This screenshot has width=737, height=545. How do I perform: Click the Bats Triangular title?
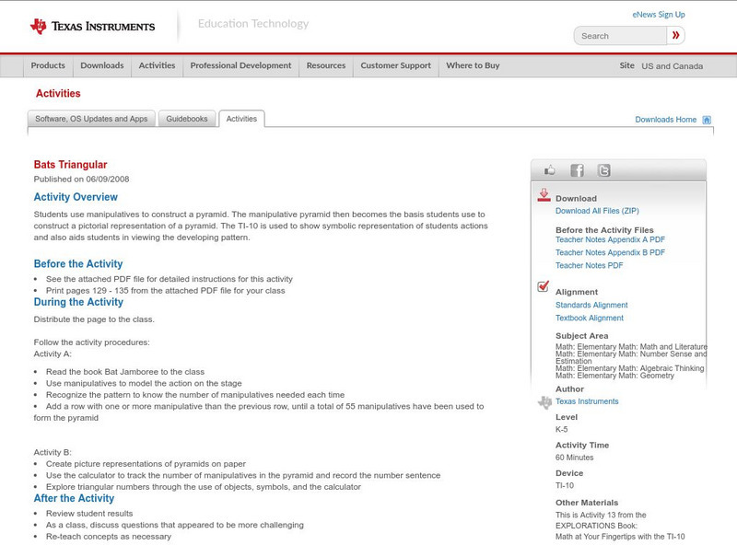point(71,165)
